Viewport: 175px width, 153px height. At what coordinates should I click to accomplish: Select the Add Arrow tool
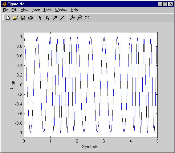55,18
